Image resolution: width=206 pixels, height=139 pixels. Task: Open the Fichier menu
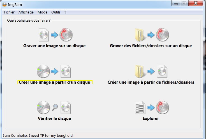pyautogui.click(x=9, y=12)
